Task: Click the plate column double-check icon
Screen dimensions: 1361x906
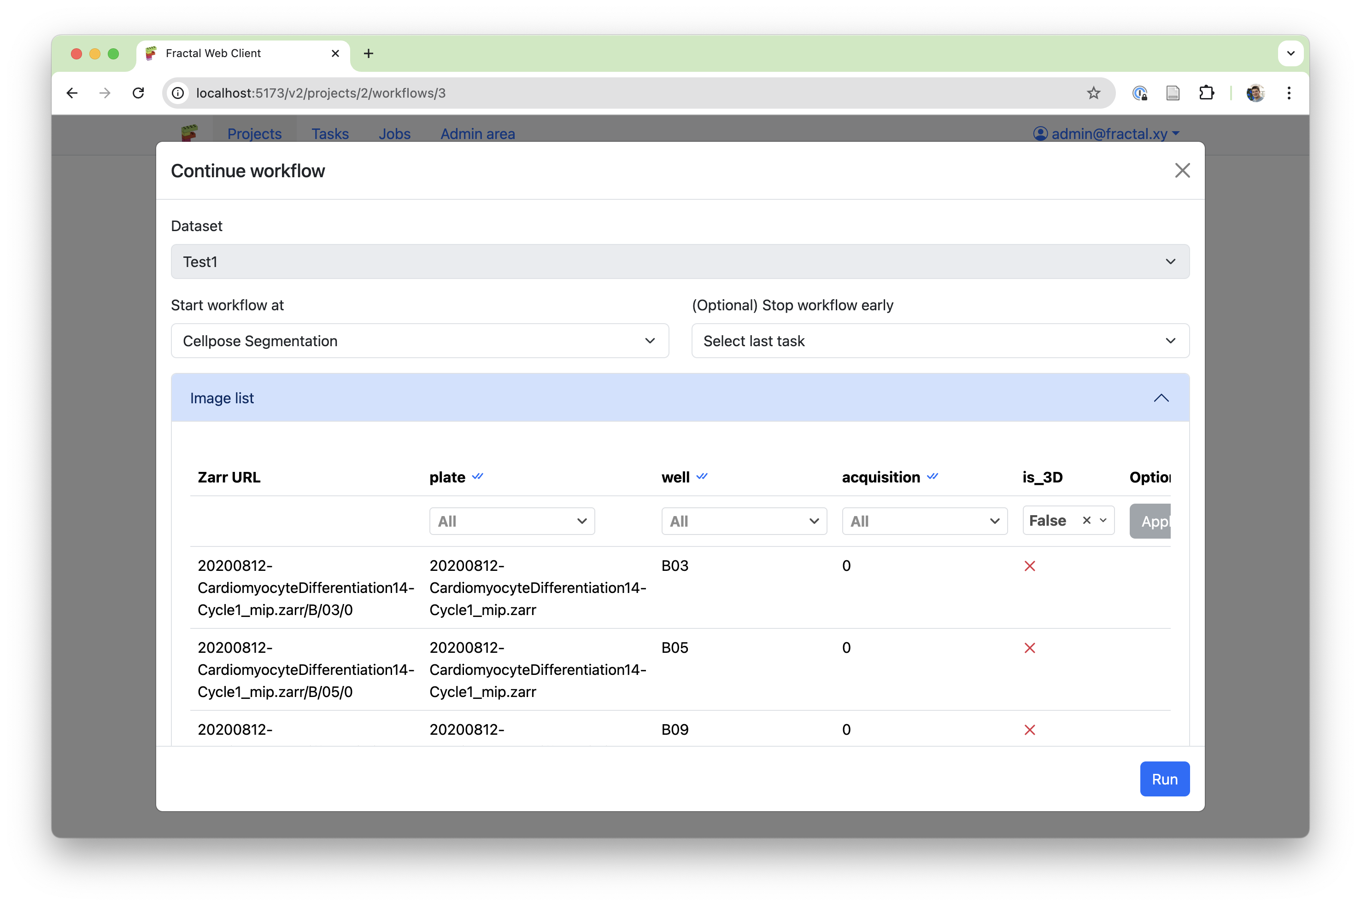Action: point(478,476)
